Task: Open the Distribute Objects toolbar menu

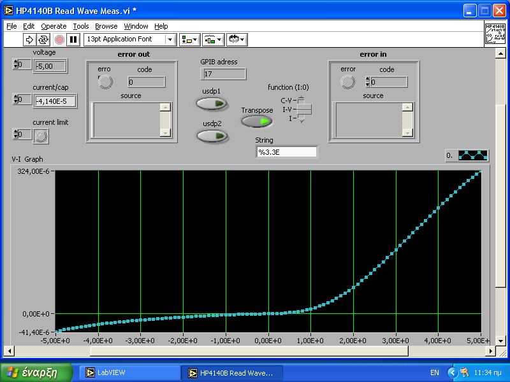Action: click(213, 39)
